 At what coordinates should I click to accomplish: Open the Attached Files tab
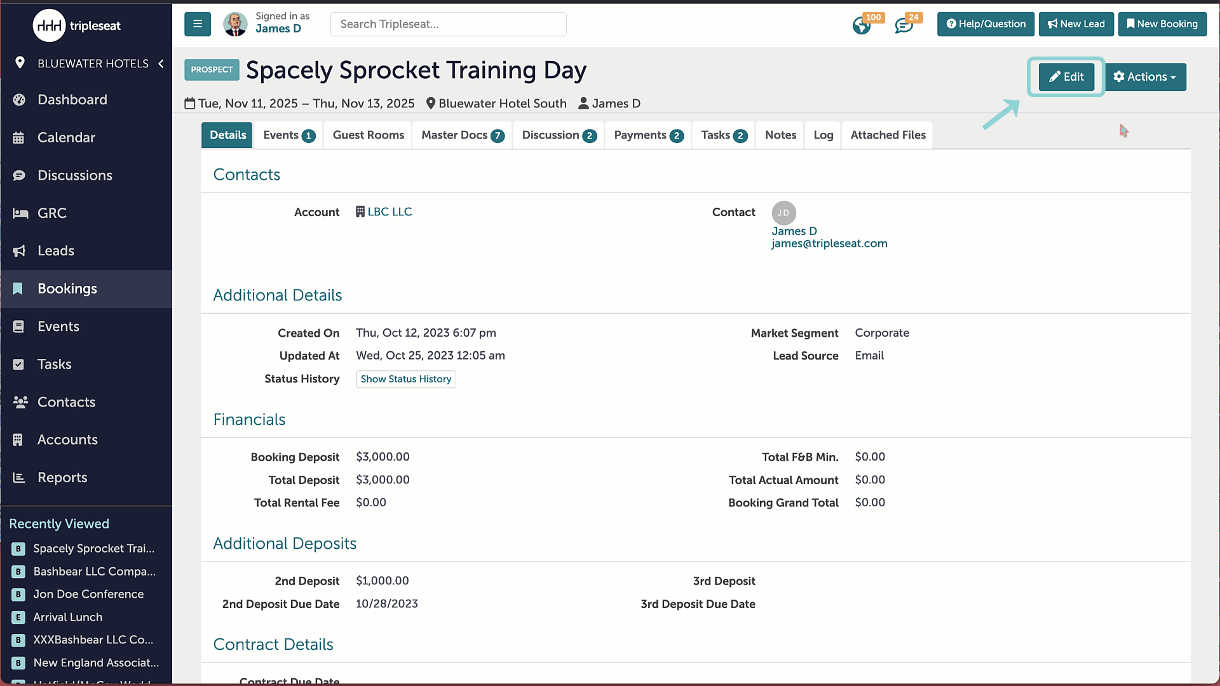[888, 135]
